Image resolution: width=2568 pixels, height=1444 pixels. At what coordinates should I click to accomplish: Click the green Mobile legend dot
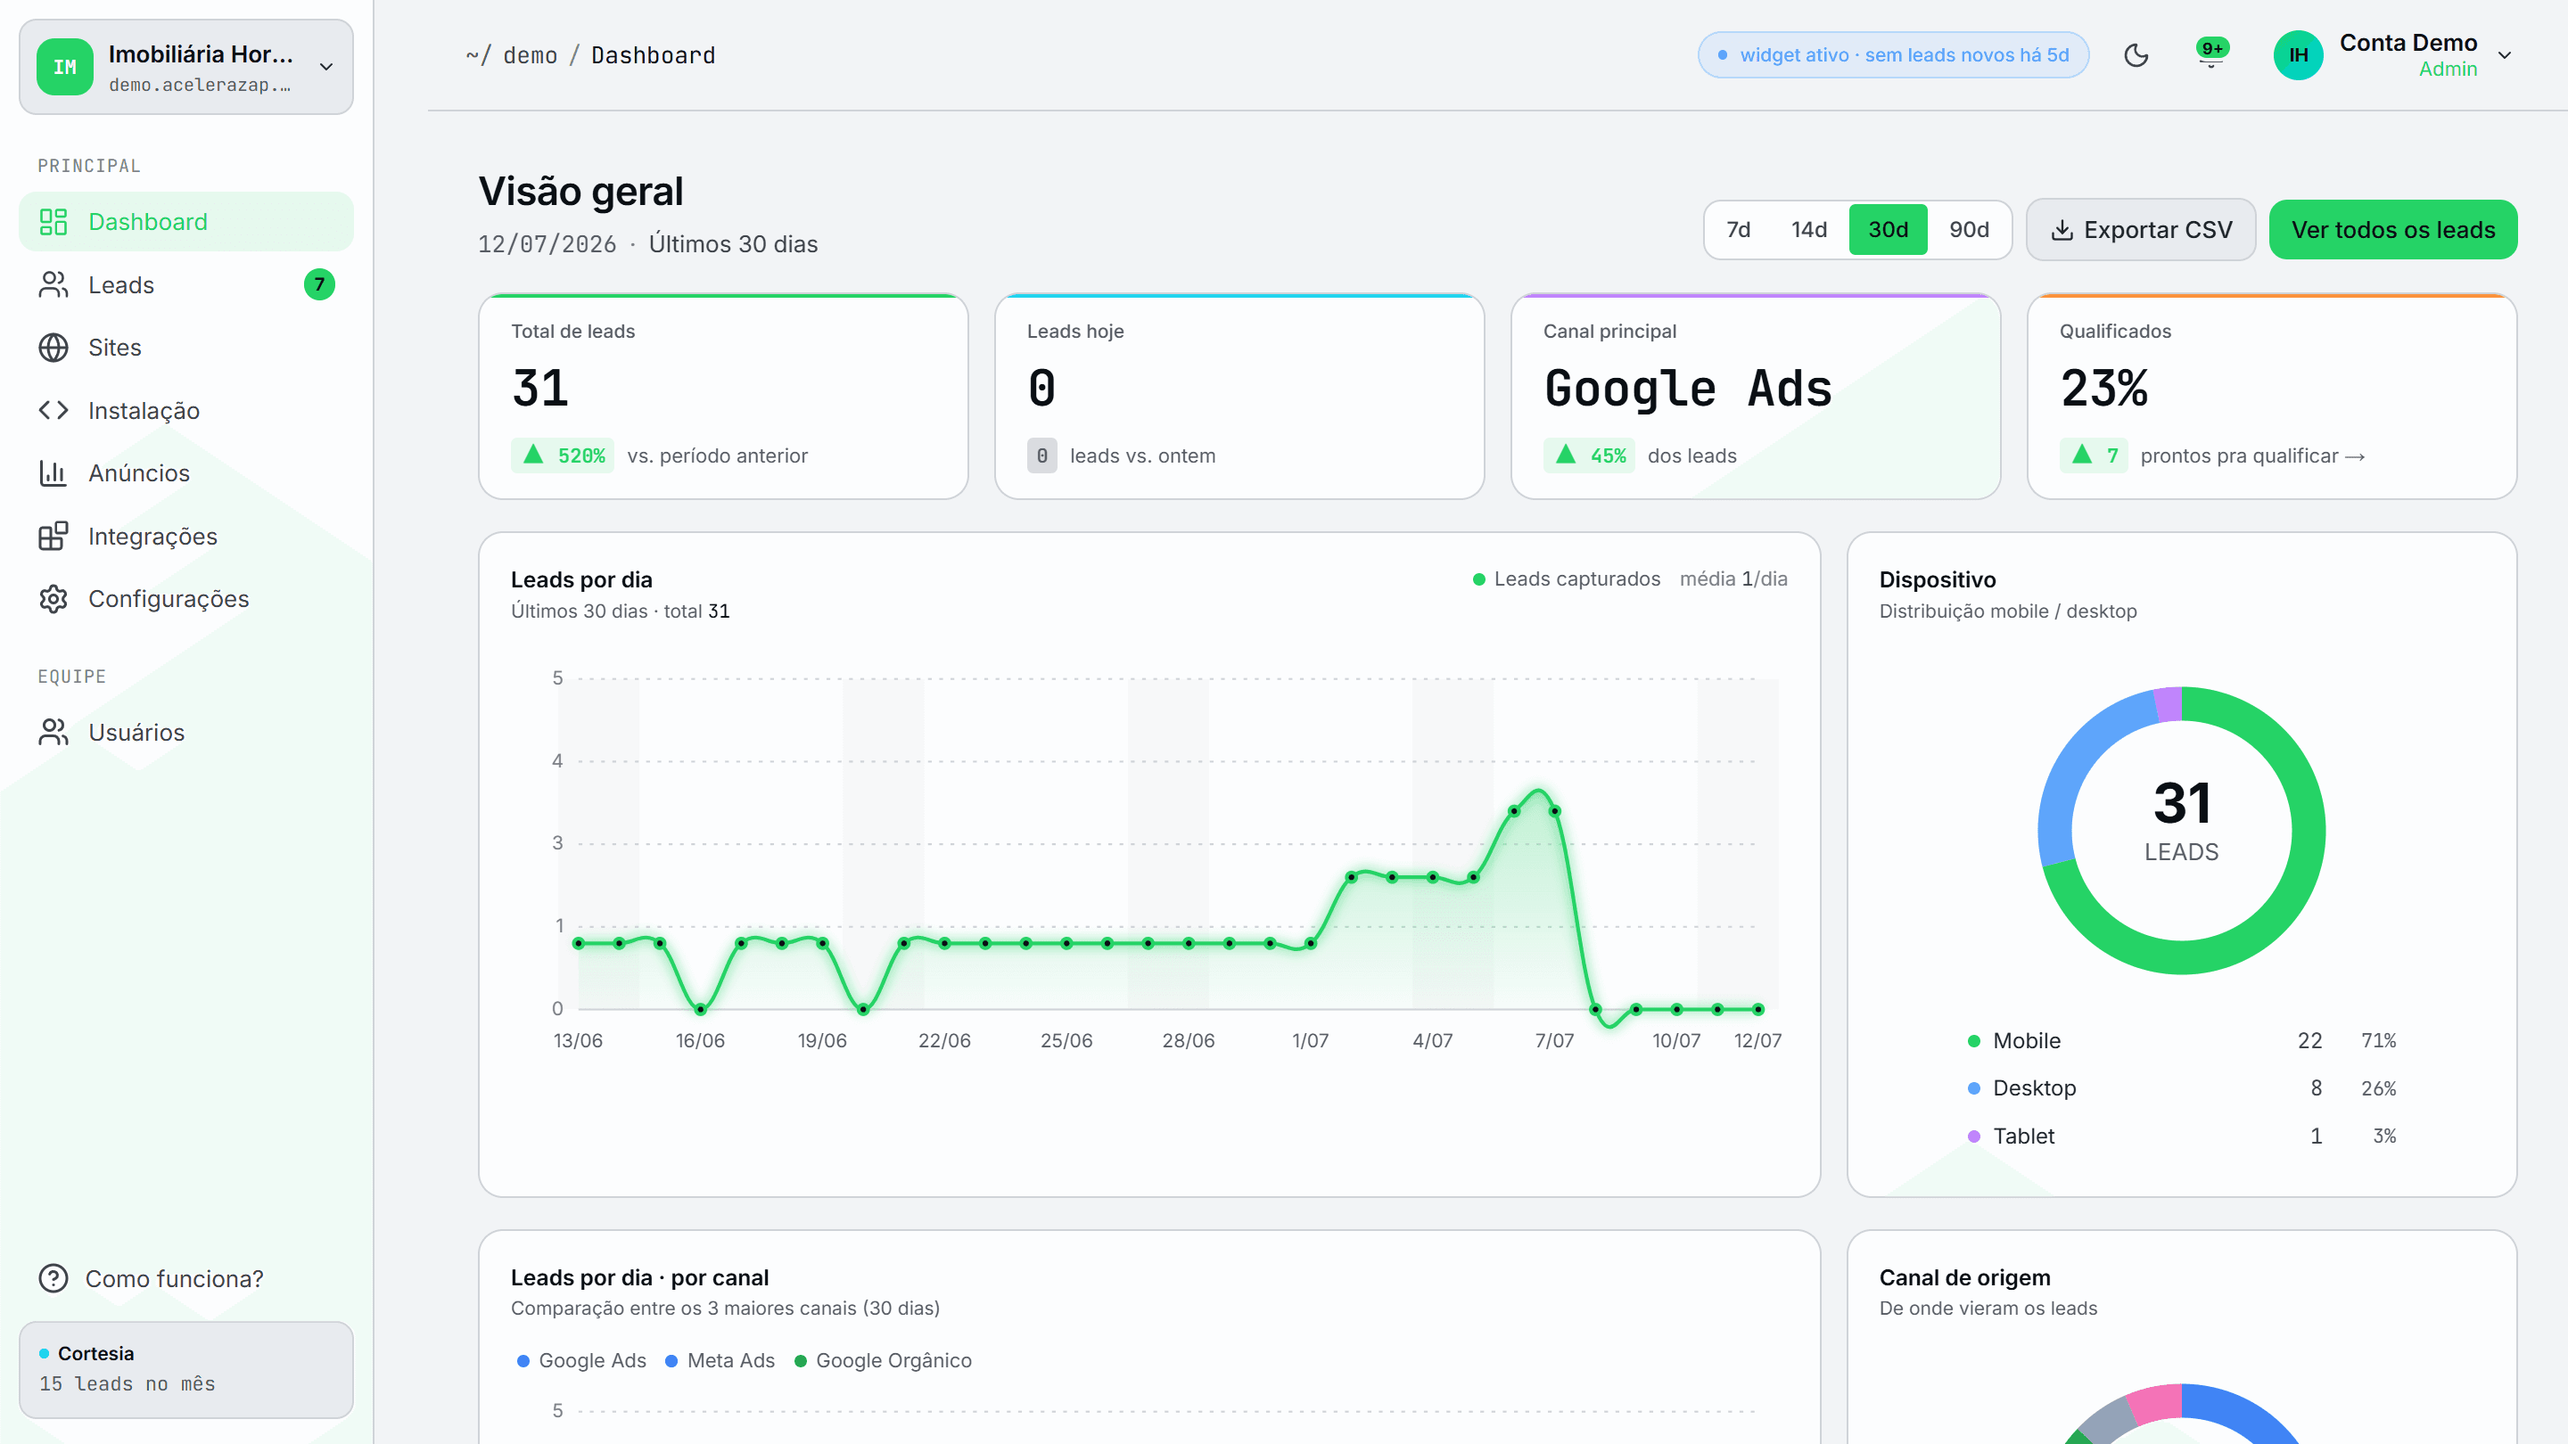tap(1974, 1041)
